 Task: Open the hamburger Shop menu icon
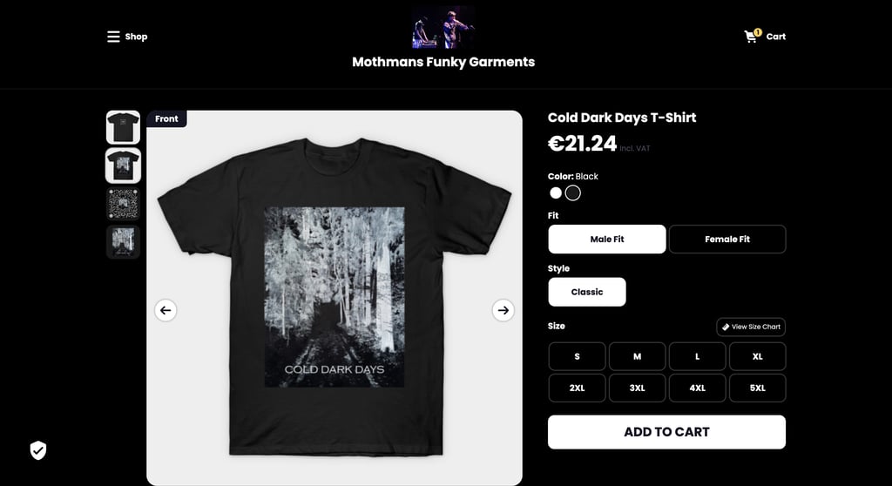click(113, 37)
